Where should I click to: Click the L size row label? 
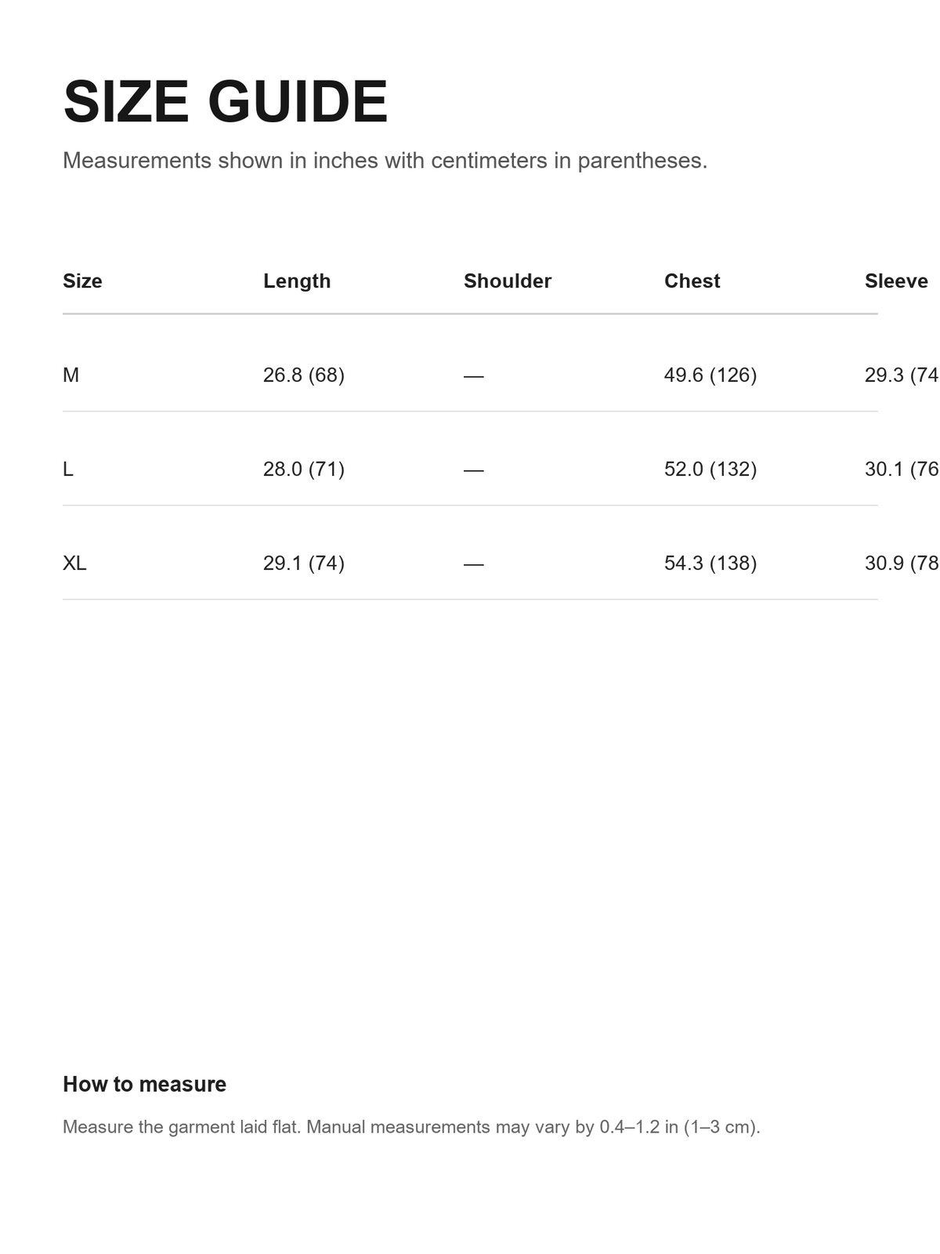click(x=68, y=469)
